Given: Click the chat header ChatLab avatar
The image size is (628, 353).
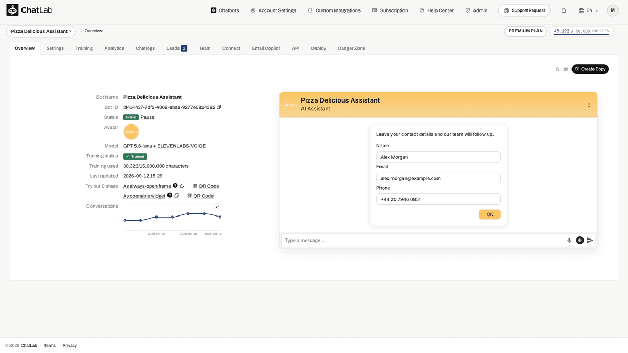Looking at the screenshot, I should point(290,105).
